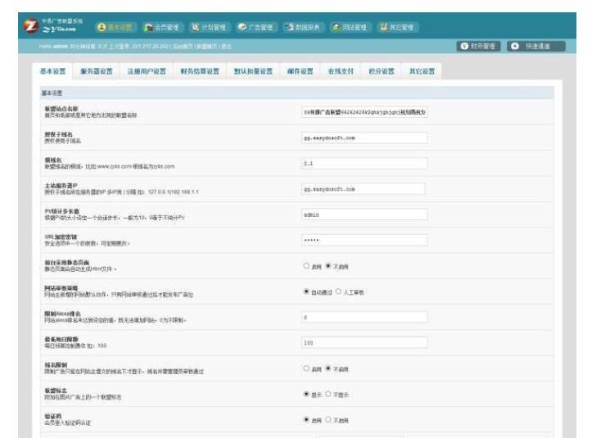The width and height of the screenshot is (592, 438).
Task: Select 启用 for 域名限制
Action: pos(306,368)
